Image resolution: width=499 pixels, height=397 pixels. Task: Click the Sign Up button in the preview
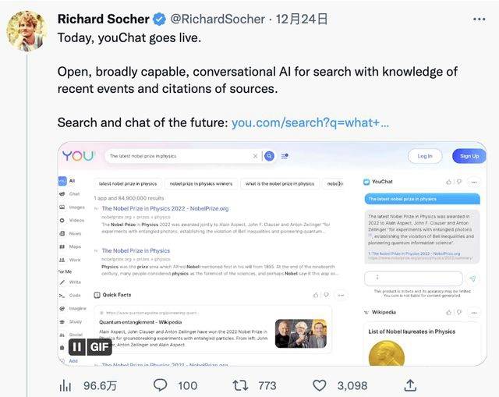[469, 156]
